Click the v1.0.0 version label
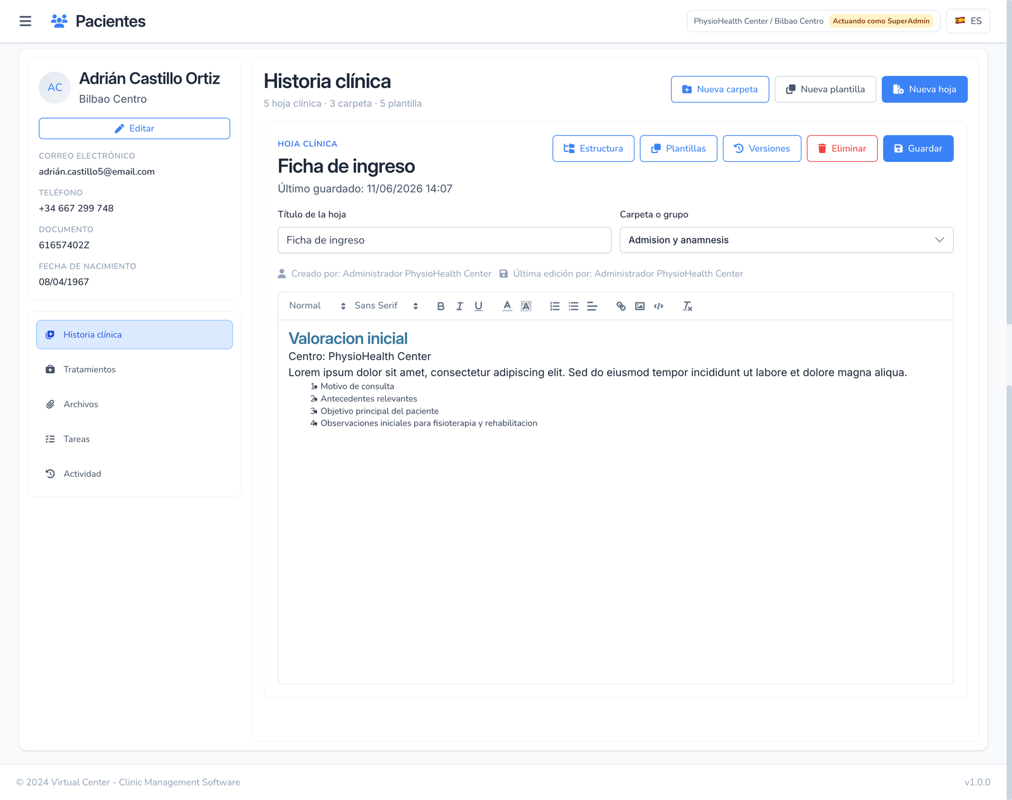Screen dimensions: 1012x800 pos(977,782)
